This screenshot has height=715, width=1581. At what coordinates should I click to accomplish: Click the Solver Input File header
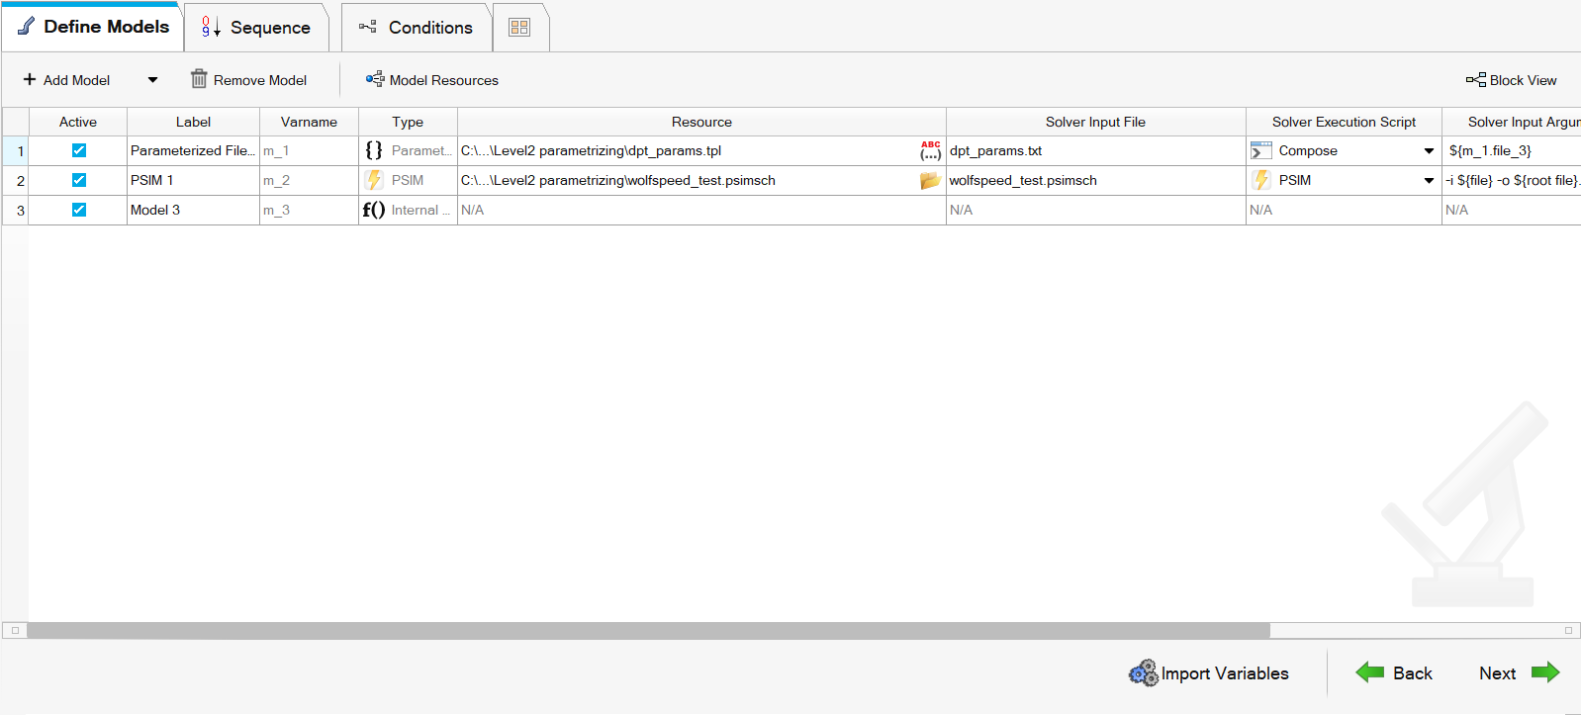(x=1095, y=122)
